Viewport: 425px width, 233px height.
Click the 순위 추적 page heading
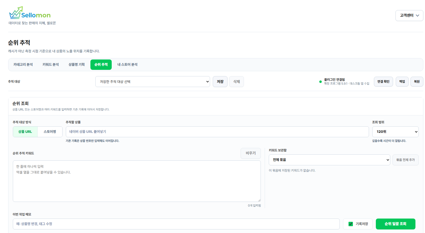pos(19,43)
